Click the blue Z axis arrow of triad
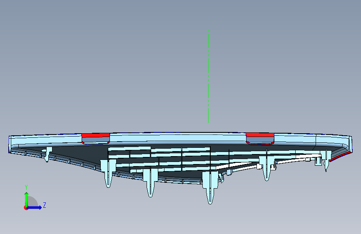Viewport: 361px width, 234px height. point(34,207)
